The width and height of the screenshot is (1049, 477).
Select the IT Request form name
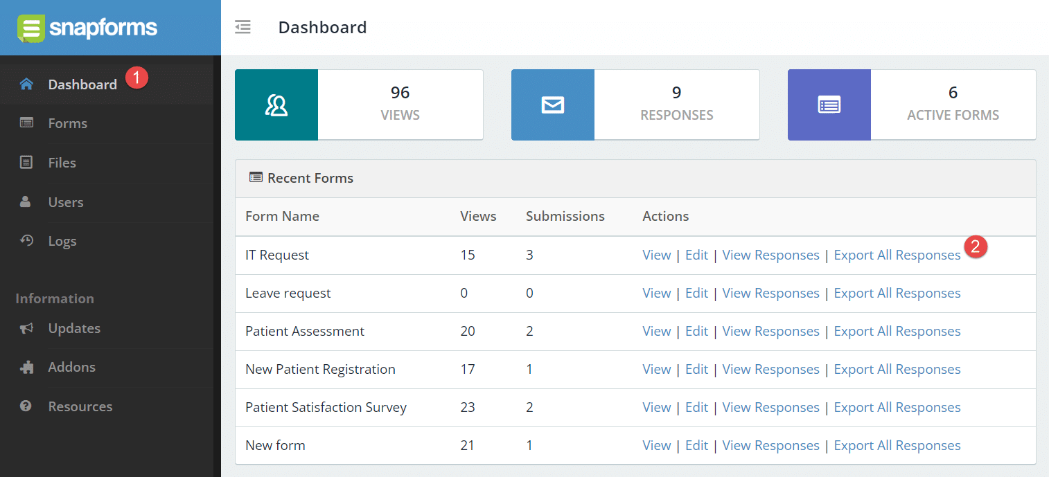(x=277, y=255)
